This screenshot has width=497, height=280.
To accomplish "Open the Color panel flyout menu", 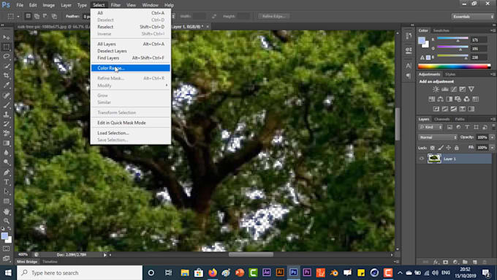I will click(493, 31).
